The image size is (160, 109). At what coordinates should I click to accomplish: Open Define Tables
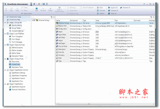point(15,53)
